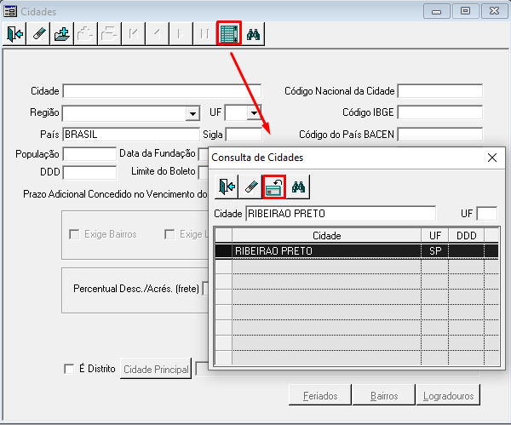The image size is (511, 425).
Task: Click the Cidade column header in grid
Action: (326, 235)
